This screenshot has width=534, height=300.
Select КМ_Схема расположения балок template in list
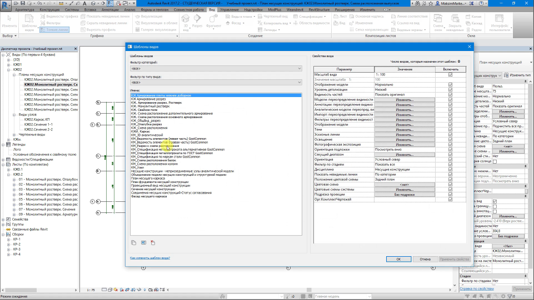click(153, 160)
